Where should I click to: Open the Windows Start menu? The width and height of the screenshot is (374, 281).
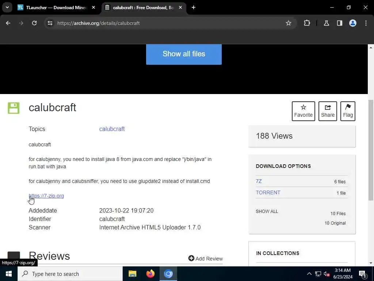coord(9,274)
